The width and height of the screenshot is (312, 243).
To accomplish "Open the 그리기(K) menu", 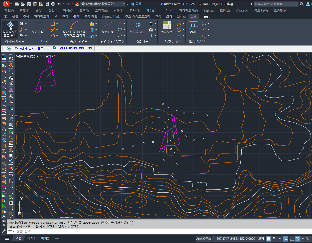I will tap(101, 11).
